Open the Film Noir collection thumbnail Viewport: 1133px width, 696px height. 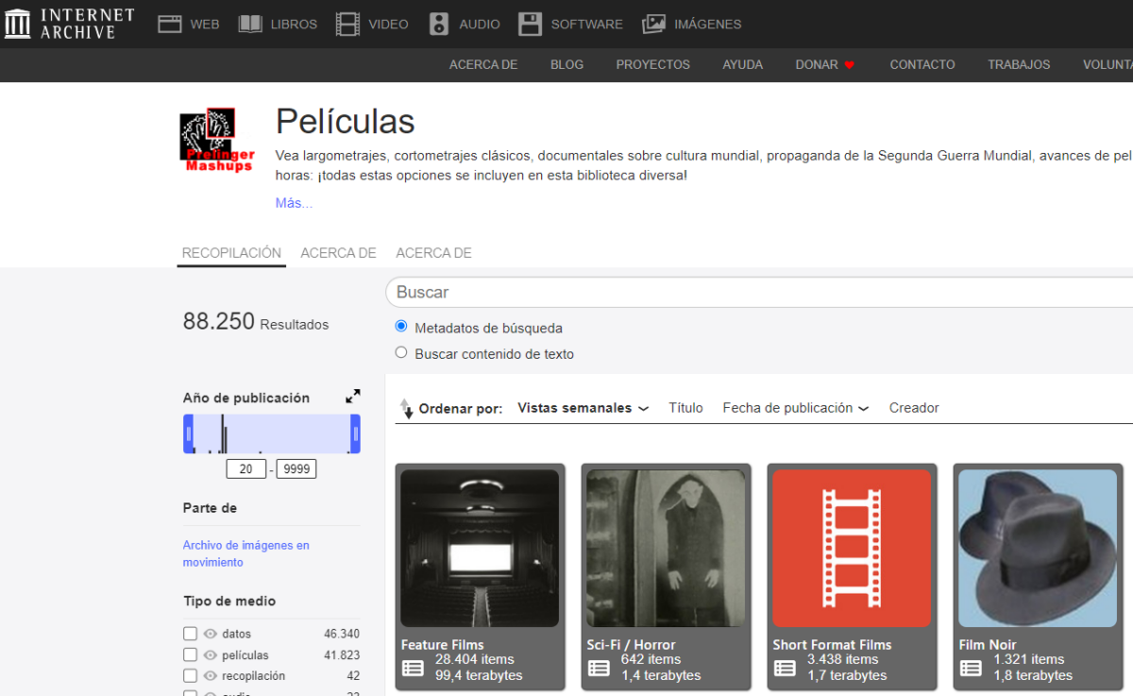1037,548
